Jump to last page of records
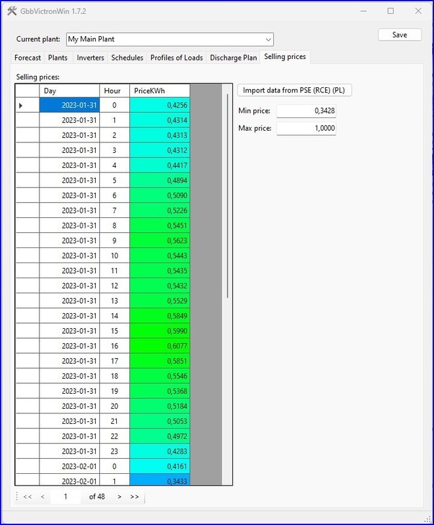434x525 pixels. tap(135, 497)
